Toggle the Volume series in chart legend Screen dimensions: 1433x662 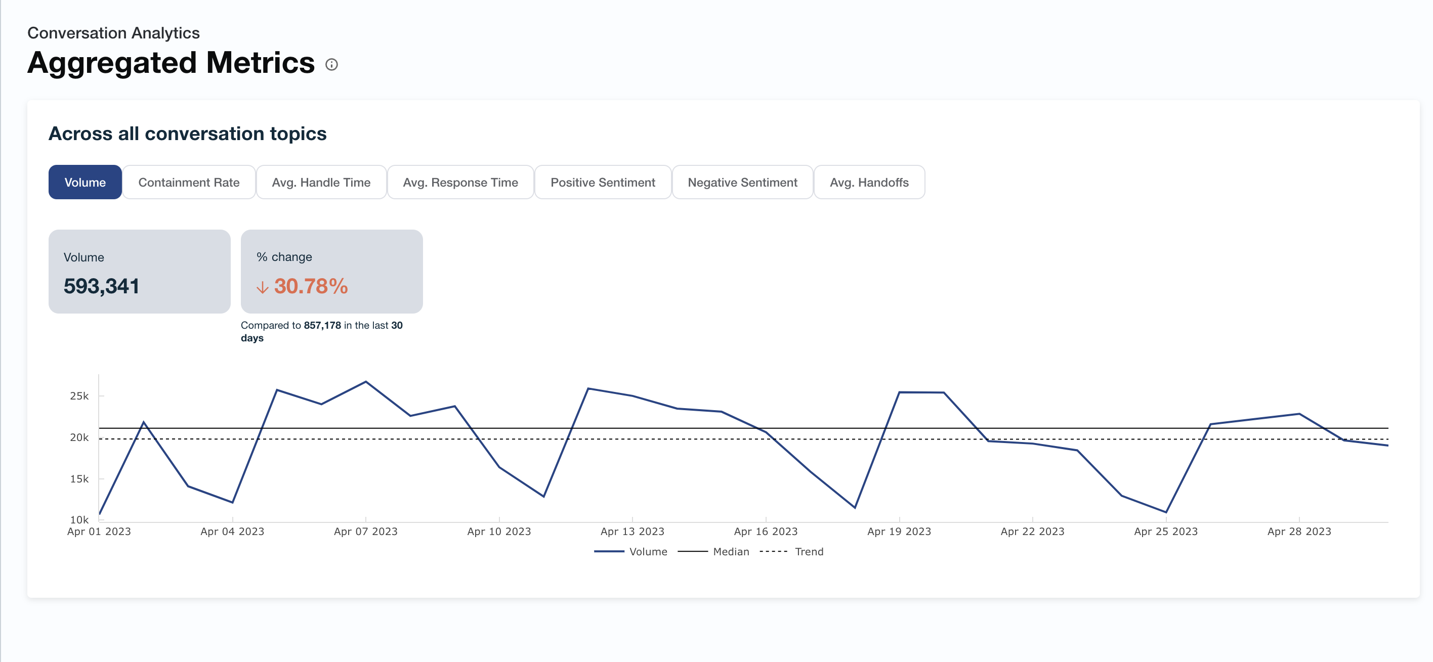click(648, 551)
